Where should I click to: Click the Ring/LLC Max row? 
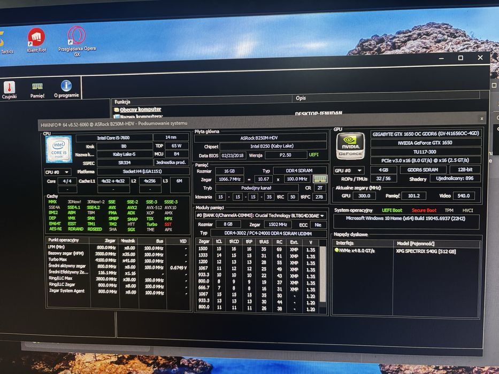click(x=118, y=279)
